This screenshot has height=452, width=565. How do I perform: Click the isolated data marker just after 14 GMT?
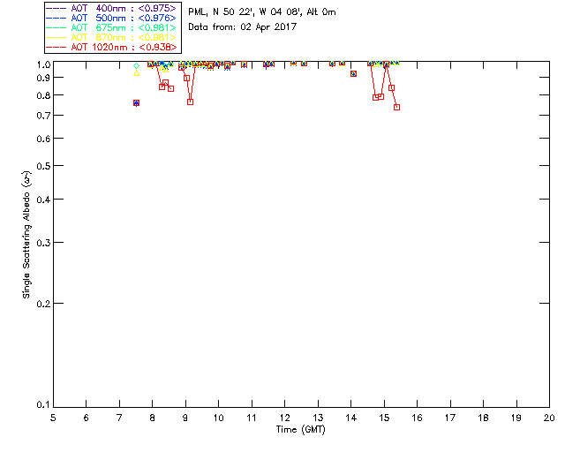[x=353, y=73]
